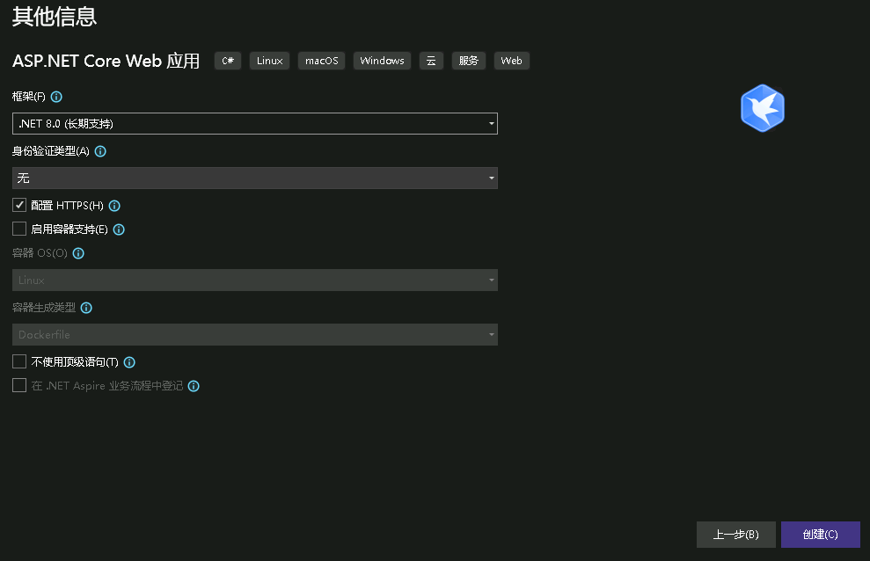Expand the 身份验证类型 dropdown showing 无
The image size is (870, 561).
click(x=255, y=178)
